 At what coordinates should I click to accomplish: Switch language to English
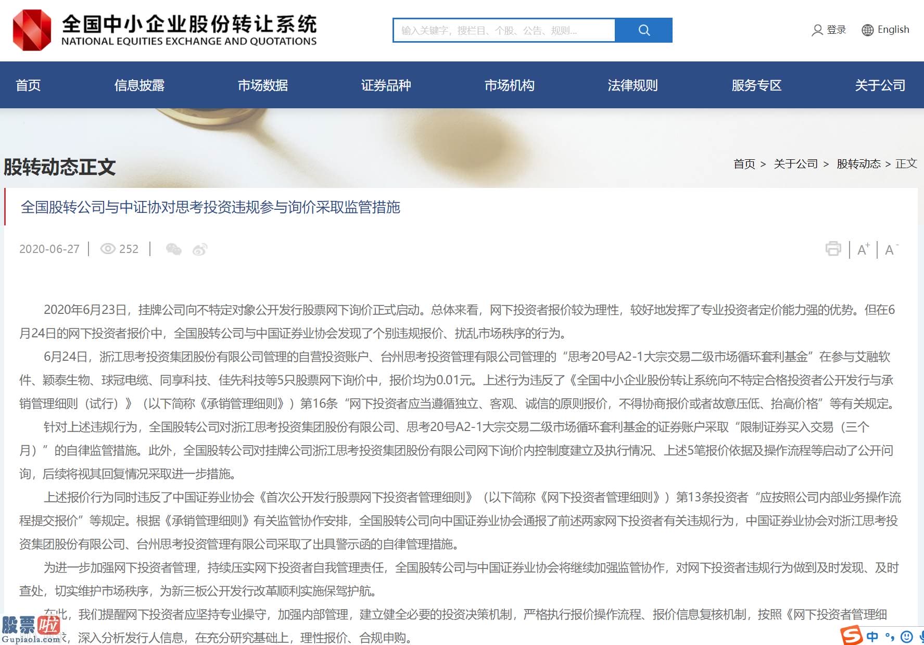(893, 30)
